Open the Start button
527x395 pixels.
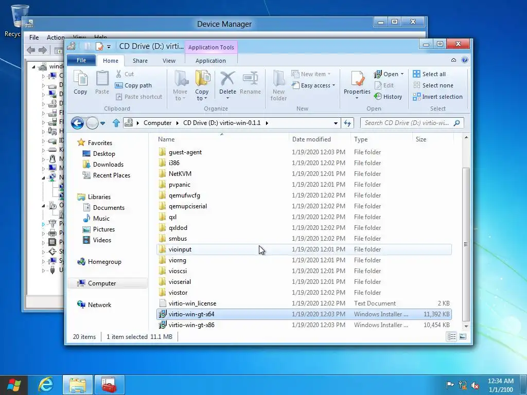(13, 385)
